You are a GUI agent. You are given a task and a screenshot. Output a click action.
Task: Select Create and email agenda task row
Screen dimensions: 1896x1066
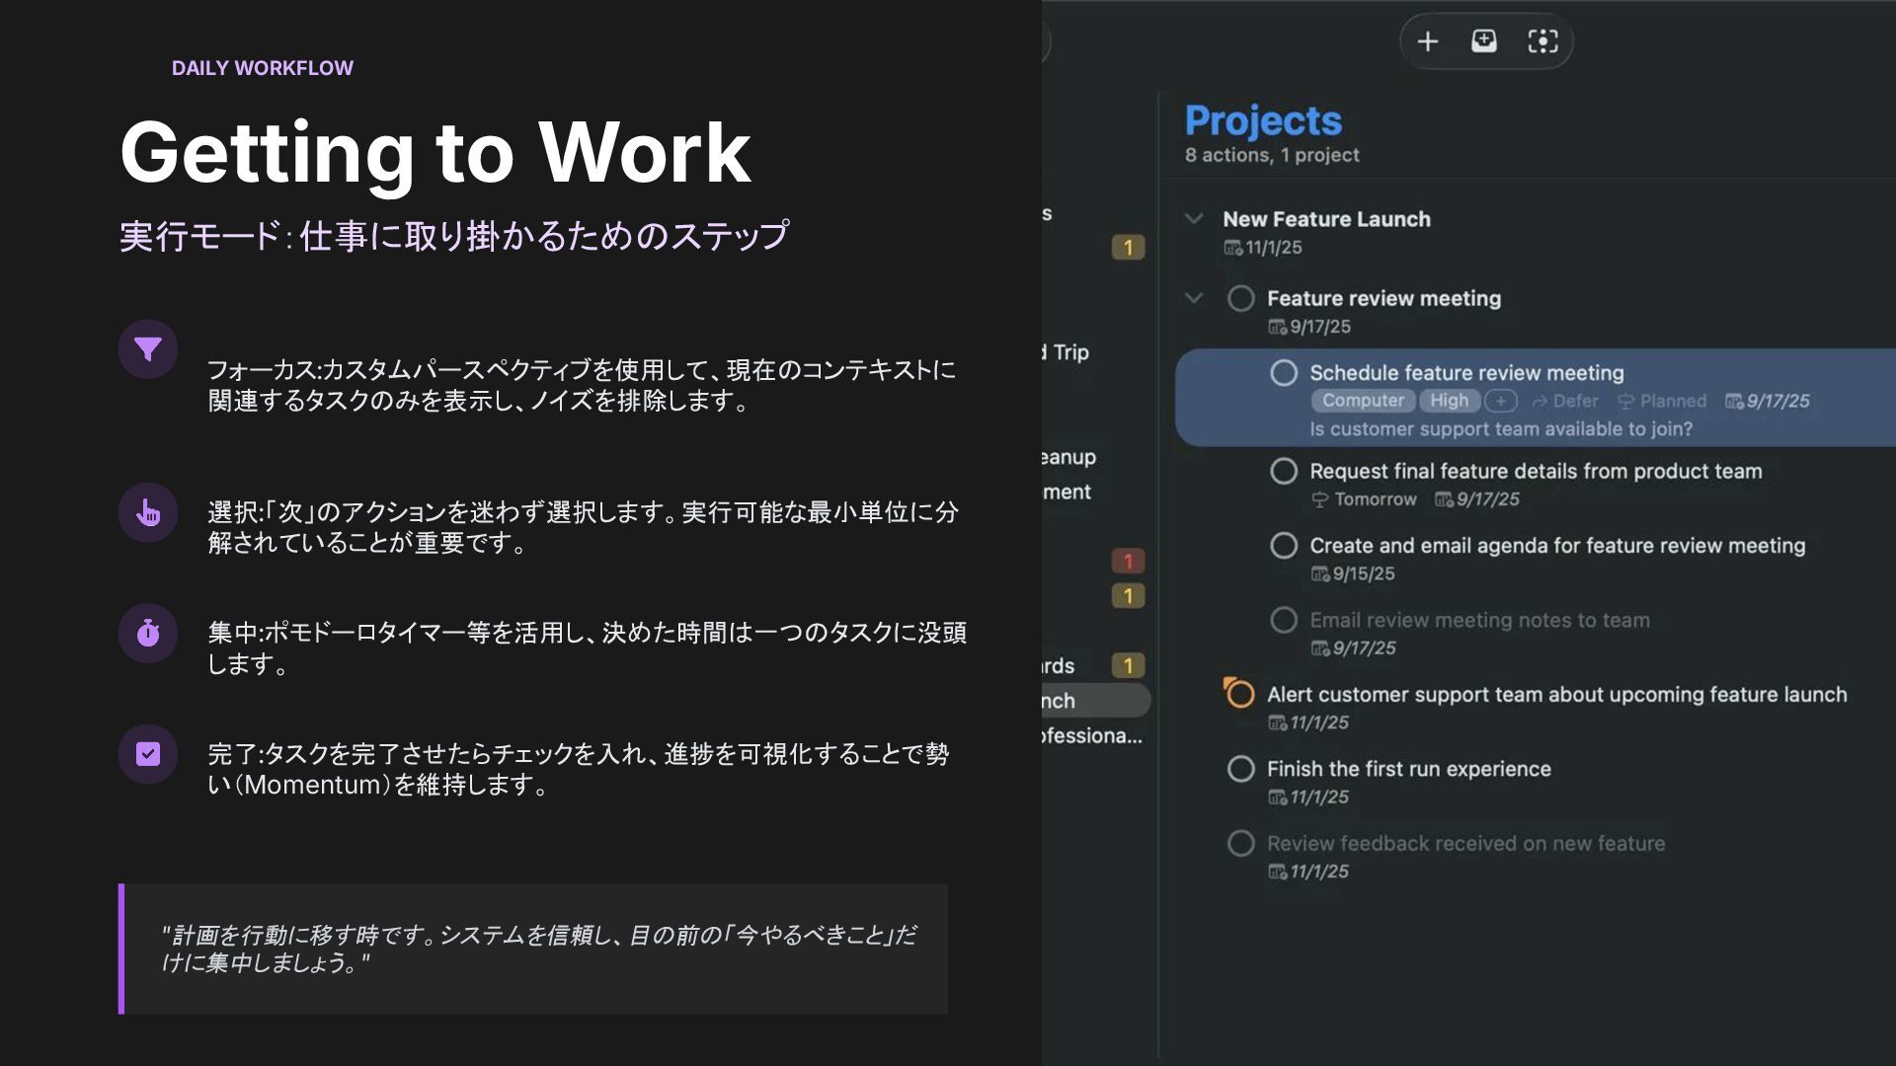1556,546
